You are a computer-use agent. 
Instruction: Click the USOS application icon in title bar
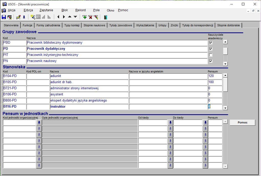[x=5, y=4]
